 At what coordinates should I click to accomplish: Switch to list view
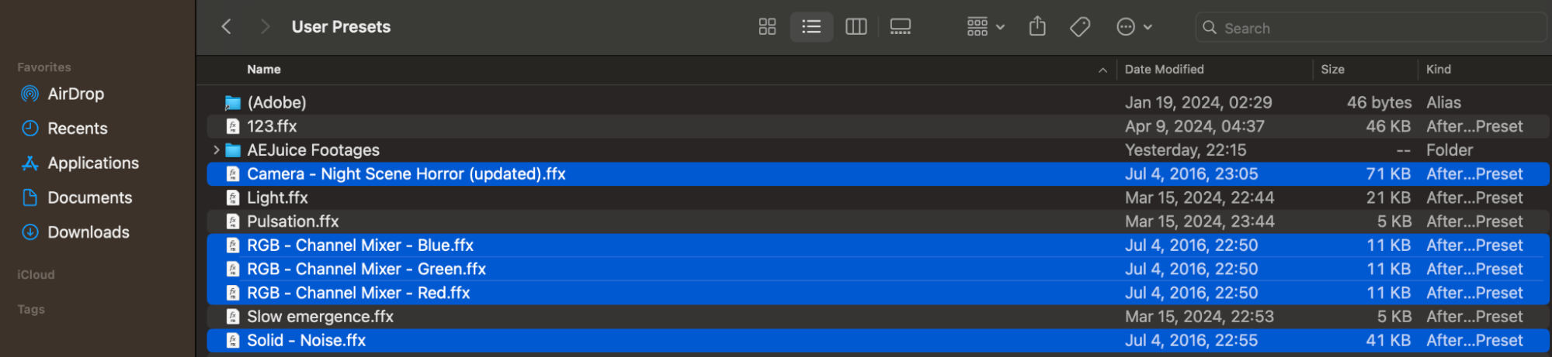[x=811, y=27]
